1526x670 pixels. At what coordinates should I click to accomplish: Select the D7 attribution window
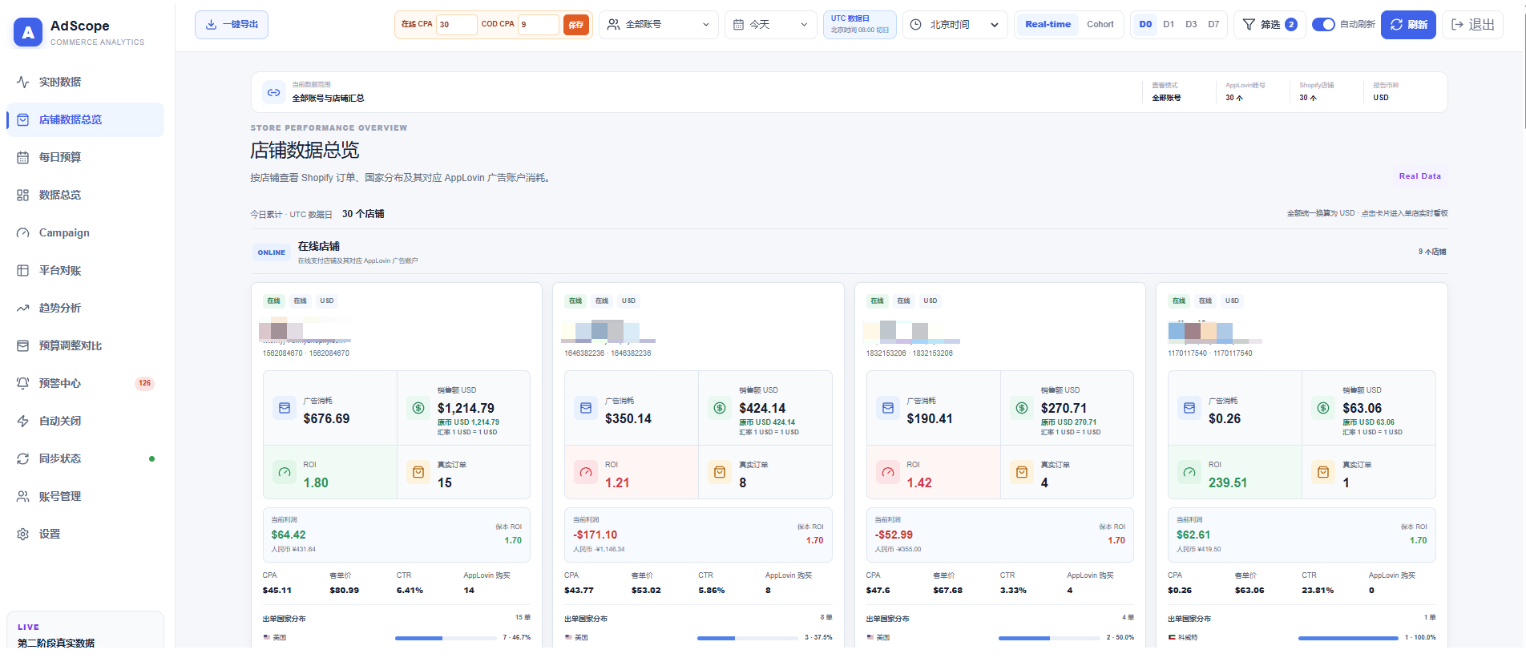[x=1213, y=25]
